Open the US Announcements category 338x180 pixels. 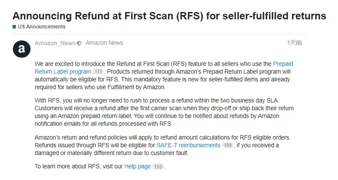[x=42, y=27]
